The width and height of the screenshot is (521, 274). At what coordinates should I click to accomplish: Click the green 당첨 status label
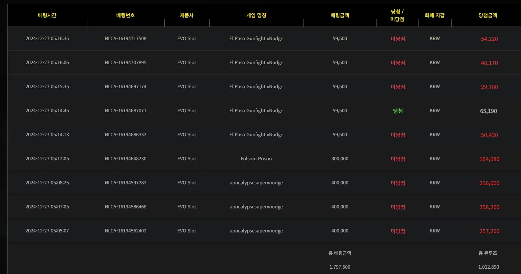point(398,111)
